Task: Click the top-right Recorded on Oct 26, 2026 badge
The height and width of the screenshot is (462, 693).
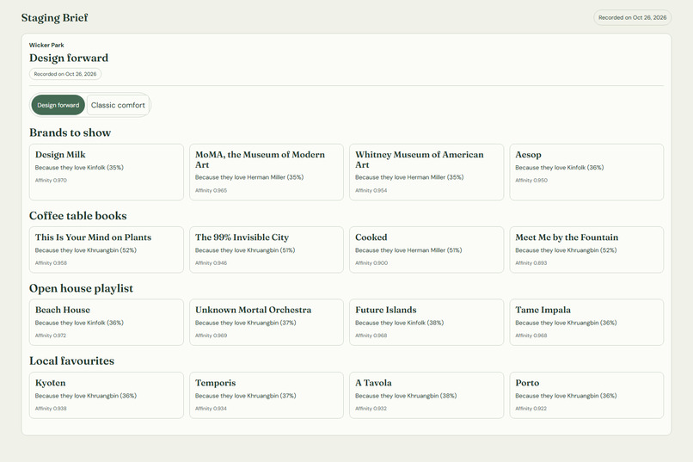Action: tap(633, 18)
